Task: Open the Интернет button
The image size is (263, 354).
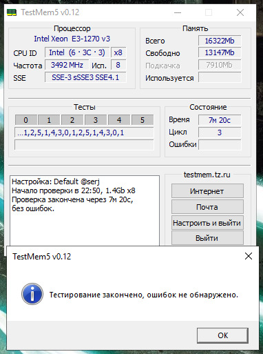Action: [x=207, y=191]
